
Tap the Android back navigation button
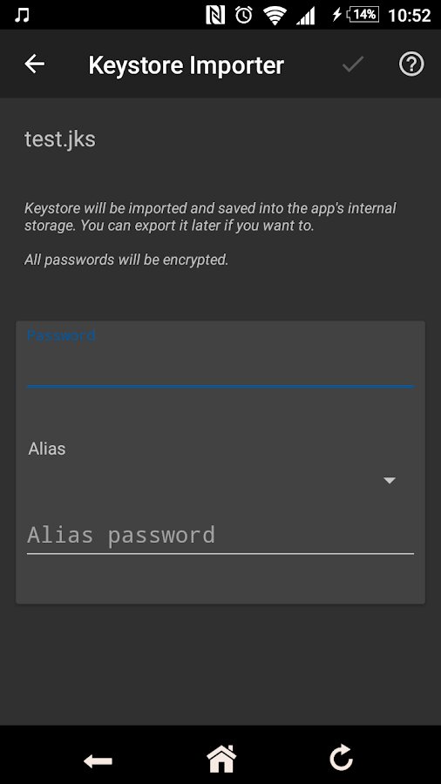click(98, 760)
